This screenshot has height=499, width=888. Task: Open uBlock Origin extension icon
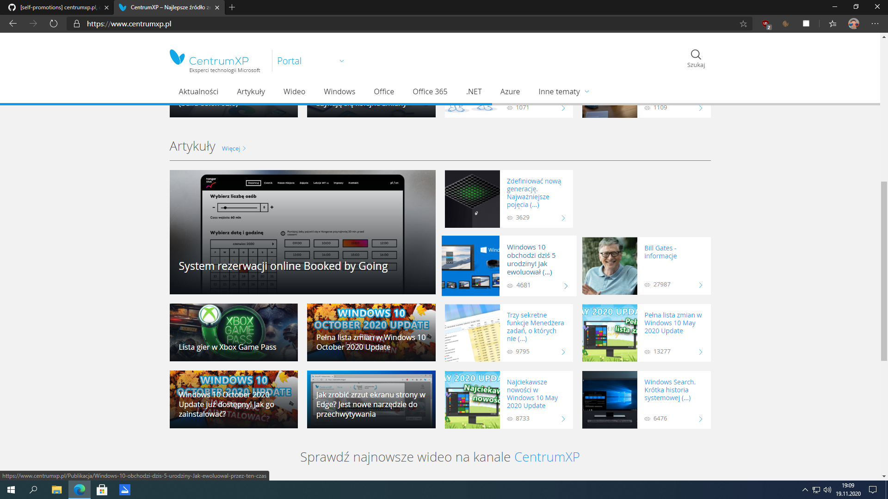(x=766, y=24)
